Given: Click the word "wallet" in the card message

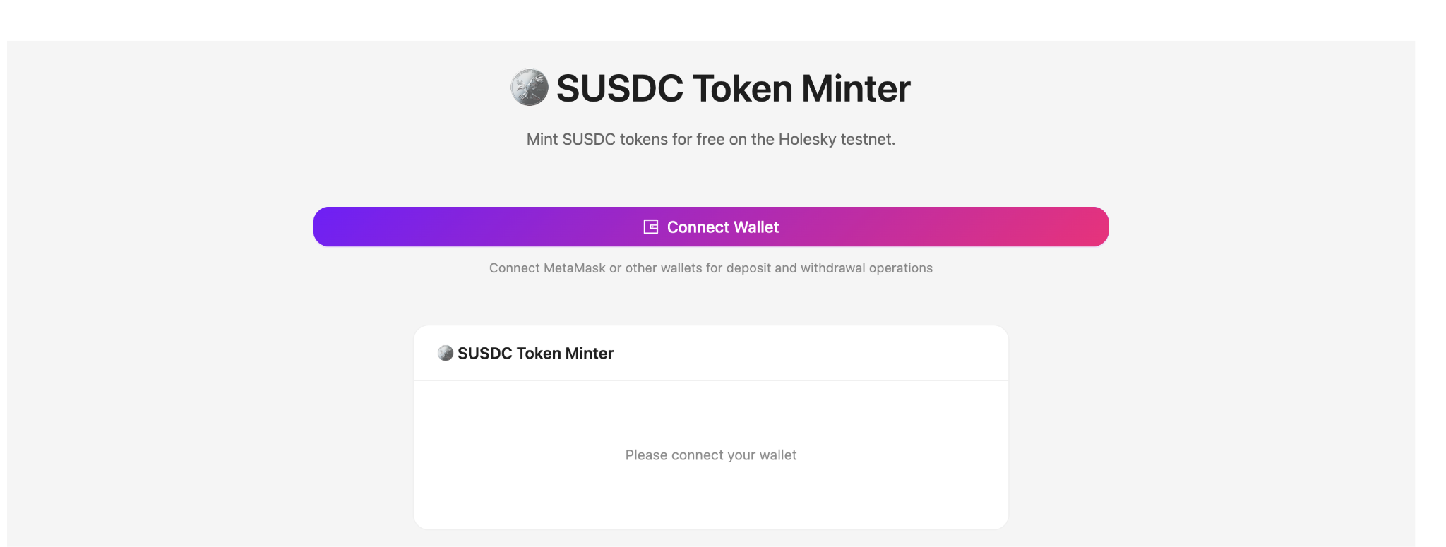Looking at the screenshot, I should [777, 455].
